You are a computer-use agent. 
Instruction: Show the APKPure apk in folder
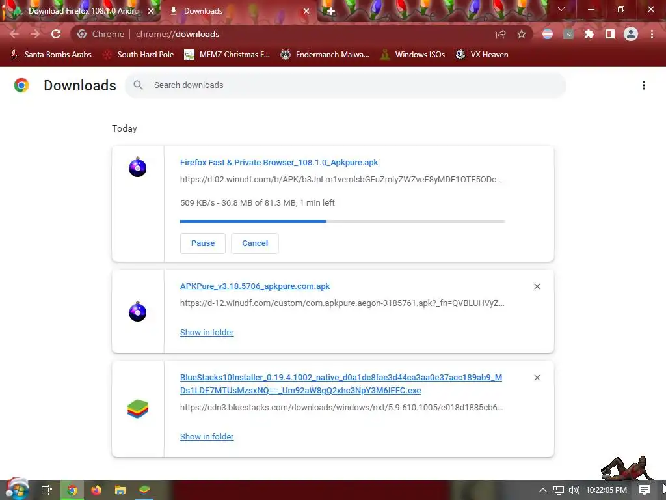pos(207,333)
